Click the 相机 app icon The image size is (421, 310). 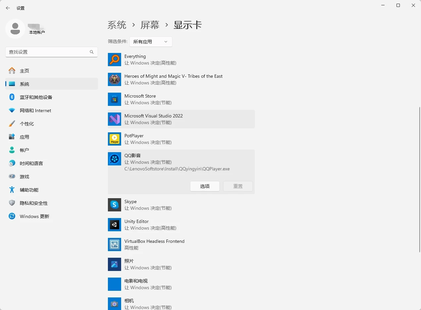pos(115,304)
